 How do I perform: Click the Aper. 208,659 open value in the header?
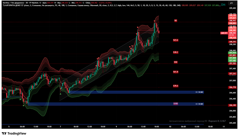tap(48, 3)
